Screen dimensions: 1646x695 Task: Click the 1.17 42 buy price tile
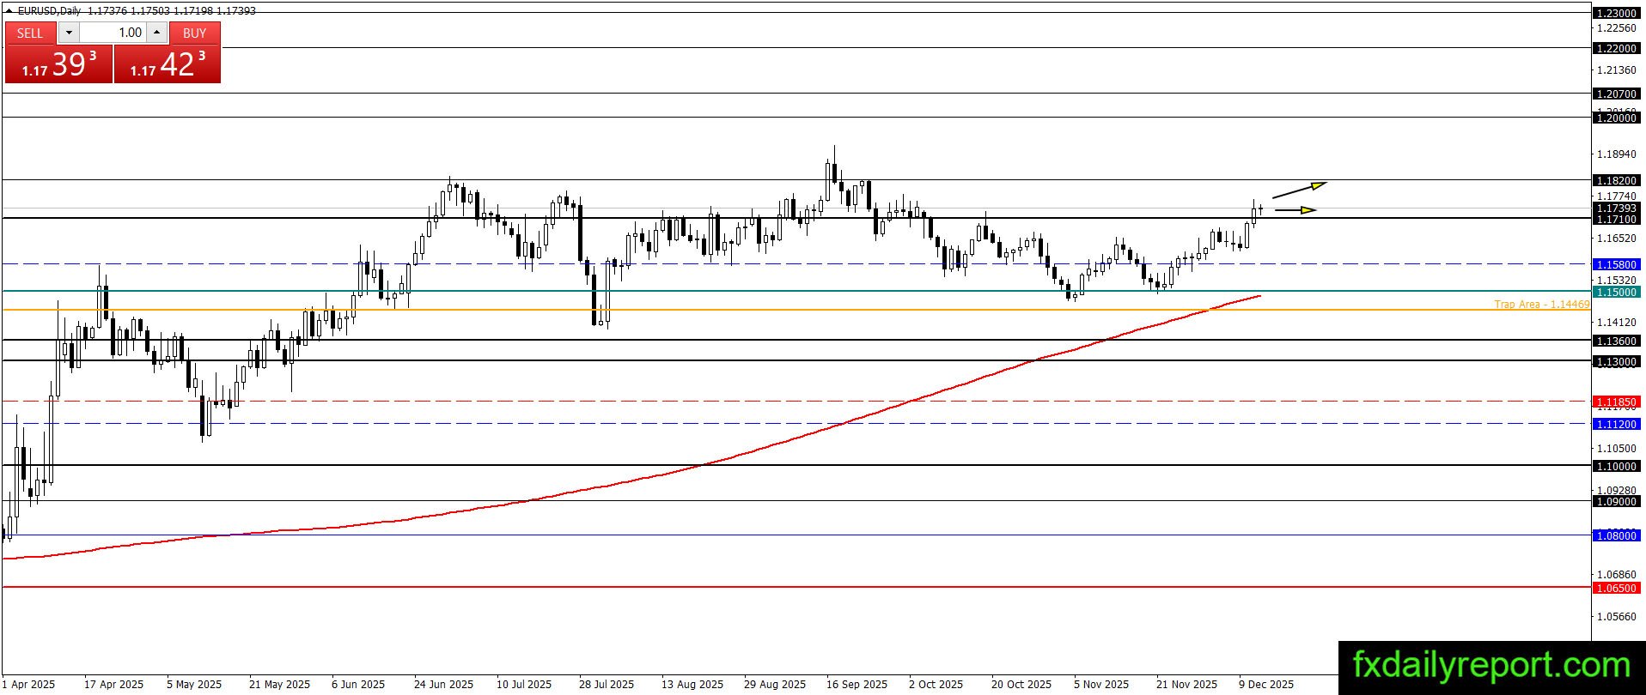point(168,64)
